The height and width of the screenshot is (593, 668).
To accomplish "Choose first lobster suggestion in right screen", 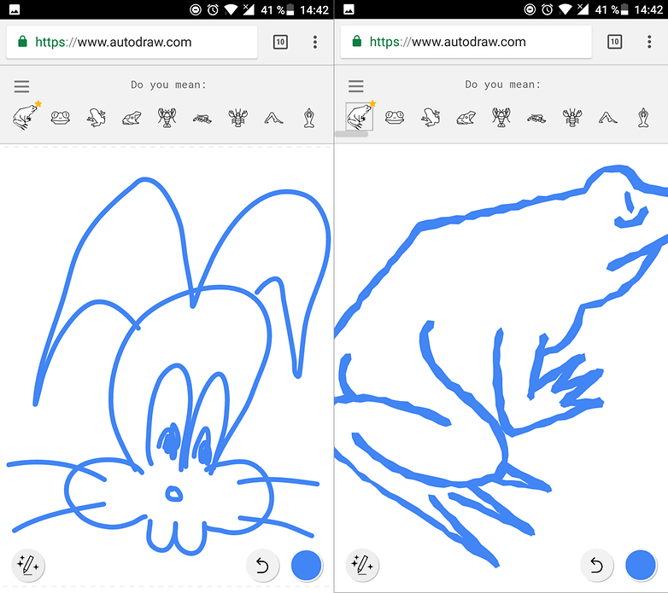I will click(x=501, y=117).
